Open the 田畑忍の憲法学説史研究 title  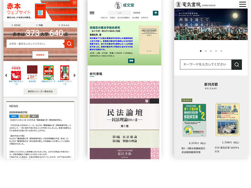(x=105, y=28)
